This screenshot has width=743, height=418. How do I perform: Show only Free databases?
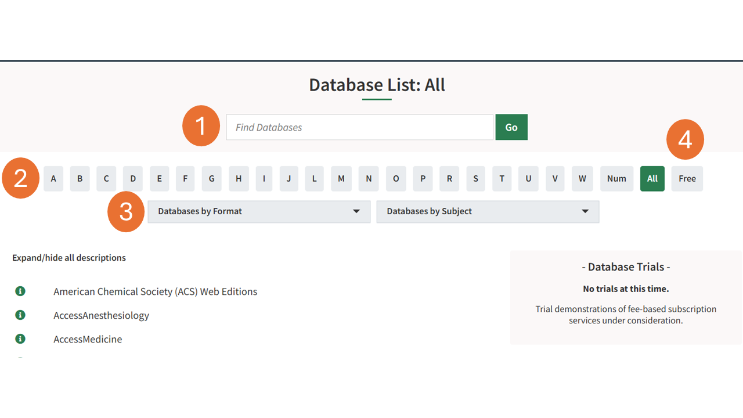point(687,179)
